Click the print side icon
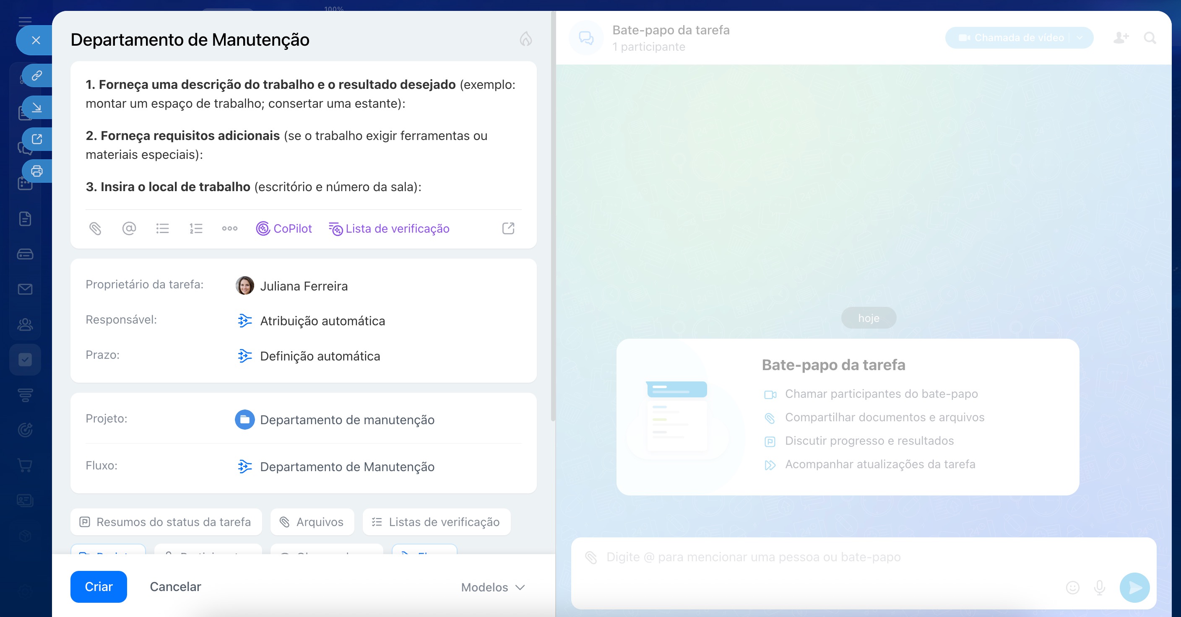The image size is (1181, 617). click(x=36, y=171)
